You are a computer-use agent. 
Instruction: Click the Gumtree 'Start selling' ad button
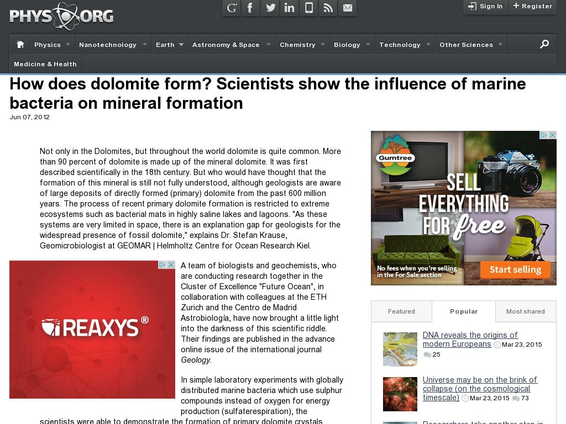[516, 269]
